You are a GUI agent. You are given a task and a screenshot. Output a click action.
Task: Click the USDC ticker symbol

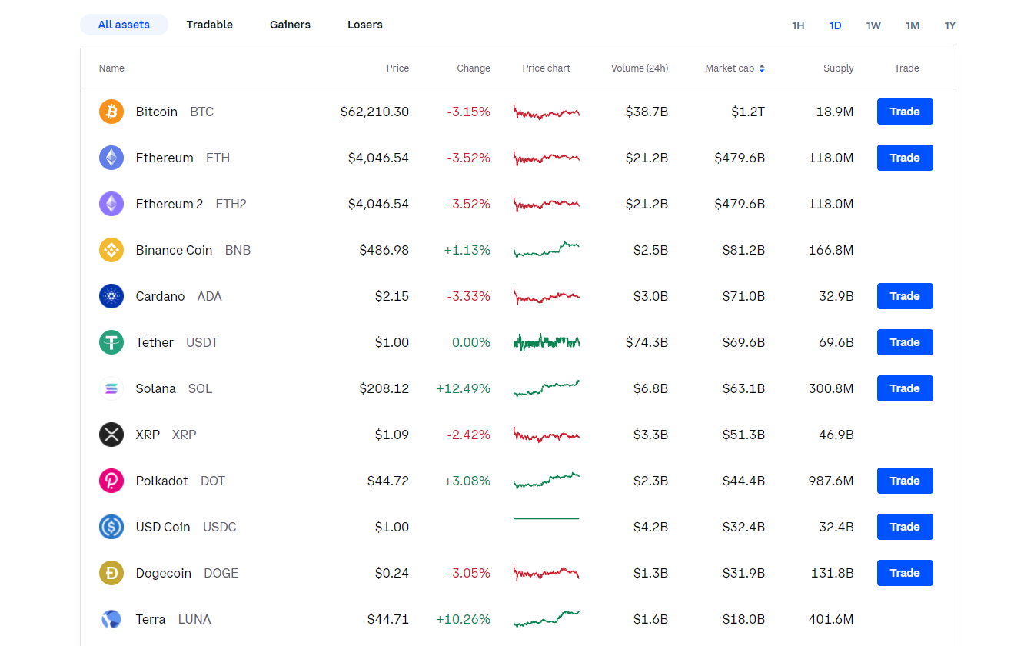pos(220,527)
